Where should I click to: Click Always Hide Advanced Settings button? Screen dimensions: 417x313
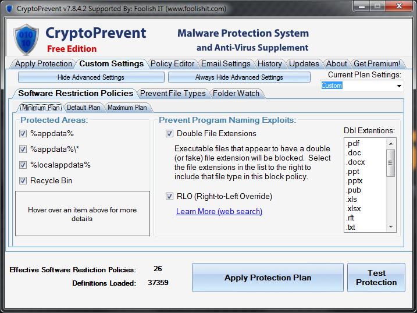click(239, 77)
